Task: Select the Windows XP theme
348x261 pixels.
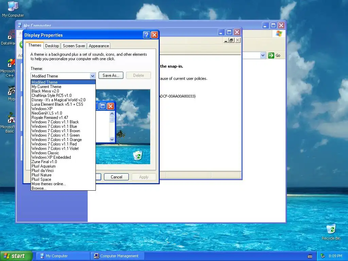Action: [x=63, y=109]
